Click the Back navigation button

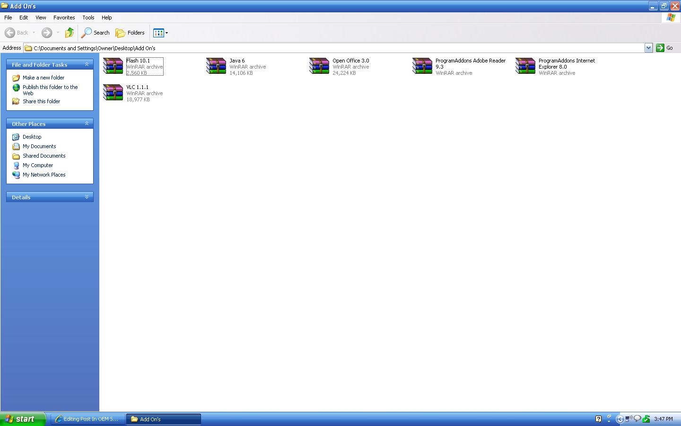coord(17,33)
